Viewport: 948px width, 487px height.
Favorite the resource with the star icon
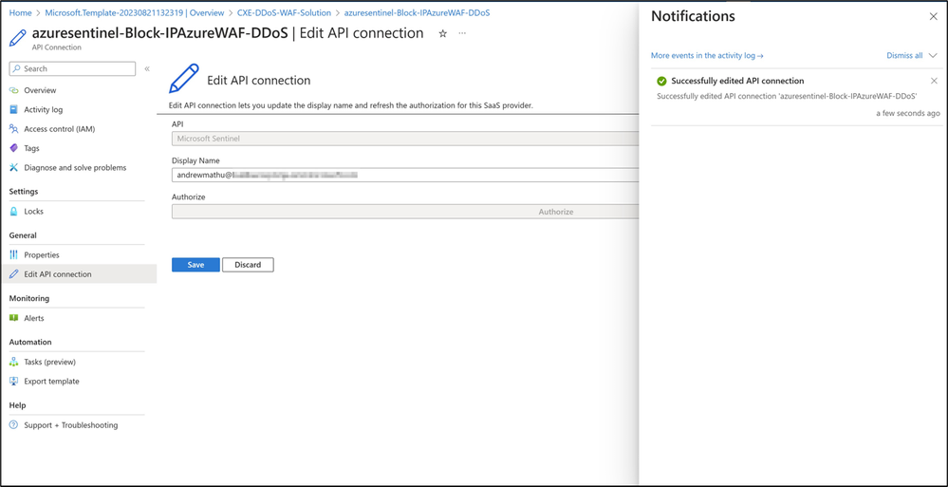point(442,34)
